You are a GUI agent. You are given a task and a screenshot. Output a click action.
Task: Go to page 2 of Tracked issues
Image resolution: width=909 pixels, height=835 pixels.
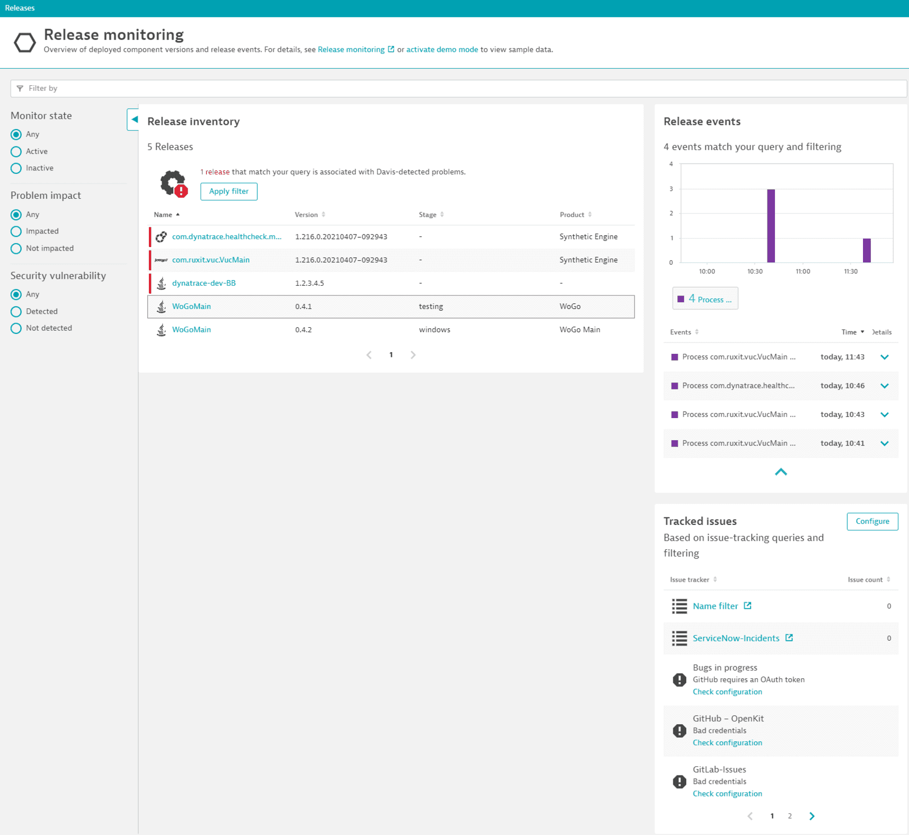tap(790, 816)
